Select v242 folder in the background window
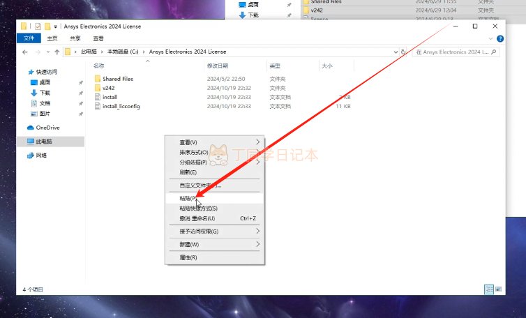 pos(317,10)
